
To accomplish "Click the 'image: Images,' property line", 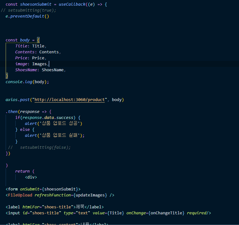I will (x=32, y=64).
